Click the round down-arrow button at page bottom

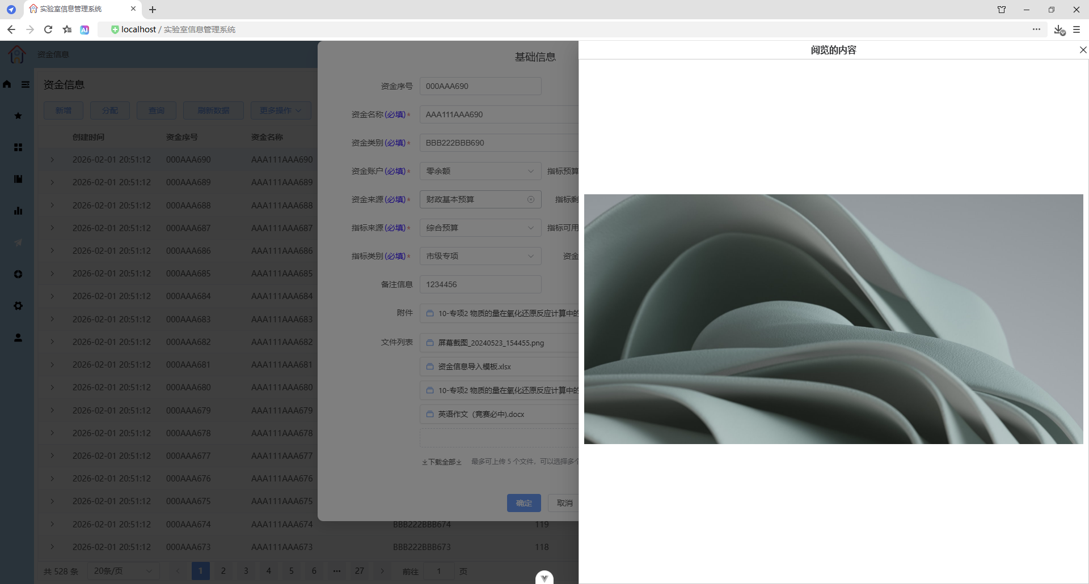(544, 577)
